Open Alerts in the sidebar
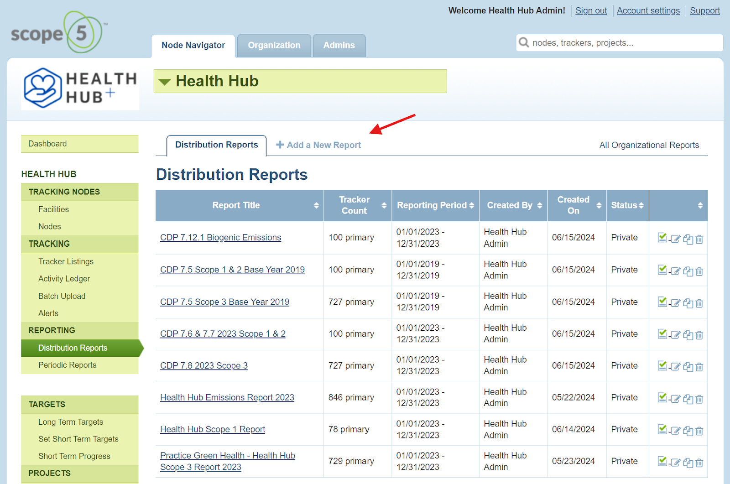Screen dimensions: 730x484 coord(48,313)
